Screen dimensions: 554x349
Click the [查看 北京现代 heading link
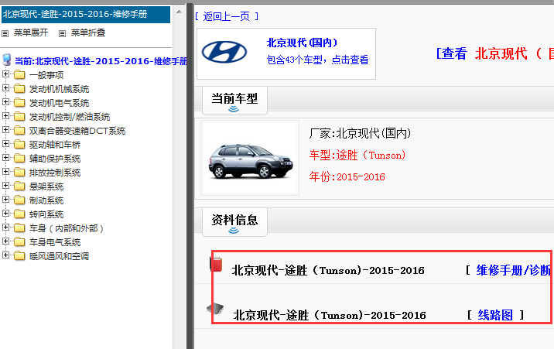tap(495, 53)
